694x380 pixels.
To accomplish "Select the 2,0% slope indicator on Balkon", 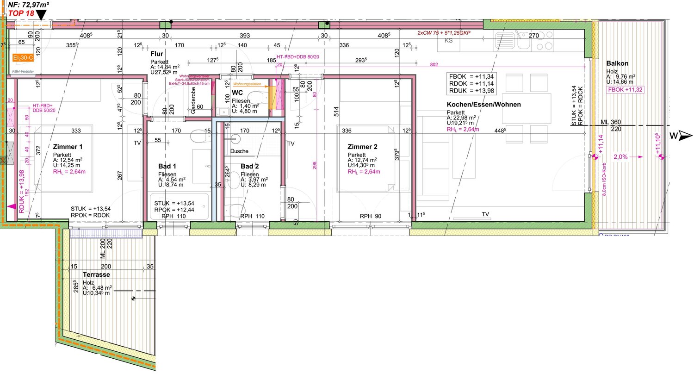I will pos(620,157).
